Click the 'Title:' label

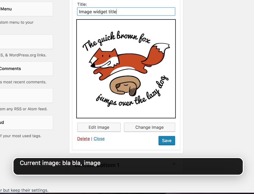point(82,4)
